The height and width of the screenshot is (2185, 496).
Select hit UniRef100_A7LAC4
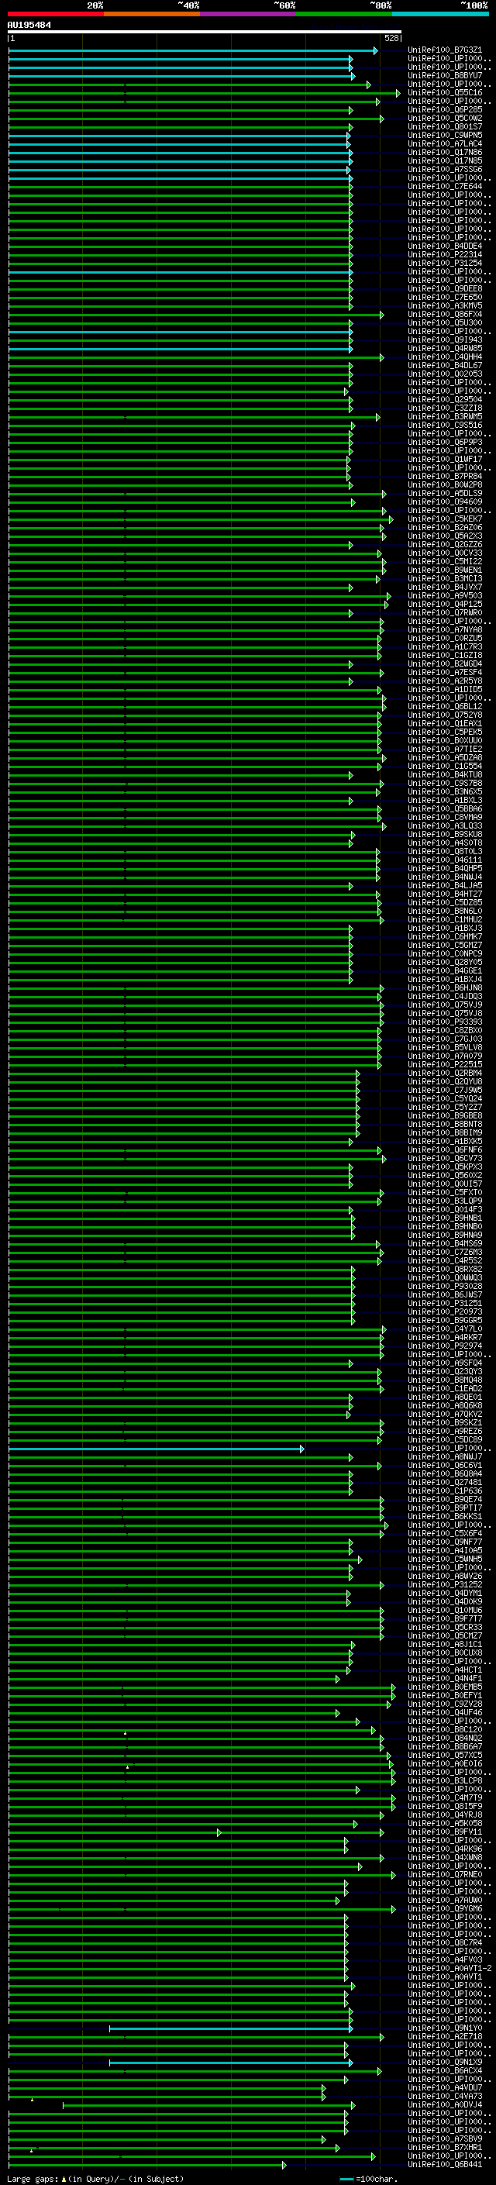[445, 143]
